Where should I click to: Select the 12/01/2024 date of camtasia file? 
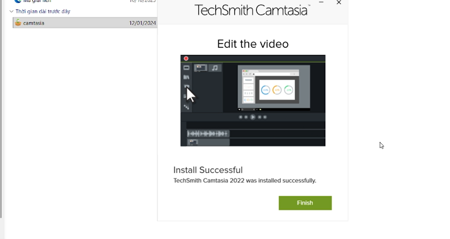(142, 23)
